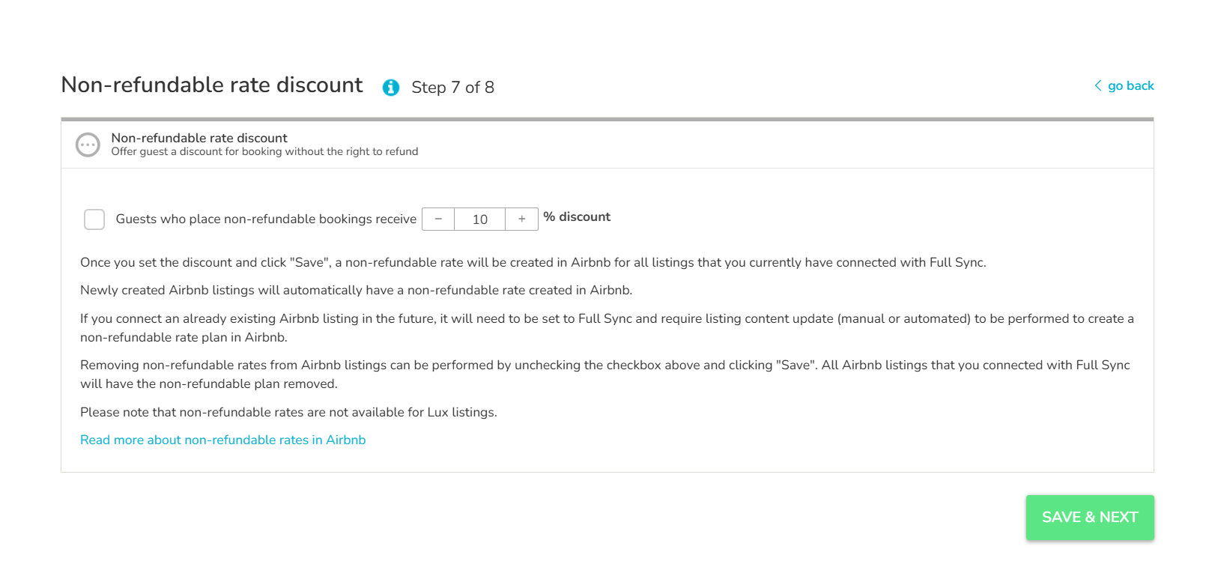Click the Offer guest a discount subtitle text
The image size is (1209, 582).
[x=264, y=151]
